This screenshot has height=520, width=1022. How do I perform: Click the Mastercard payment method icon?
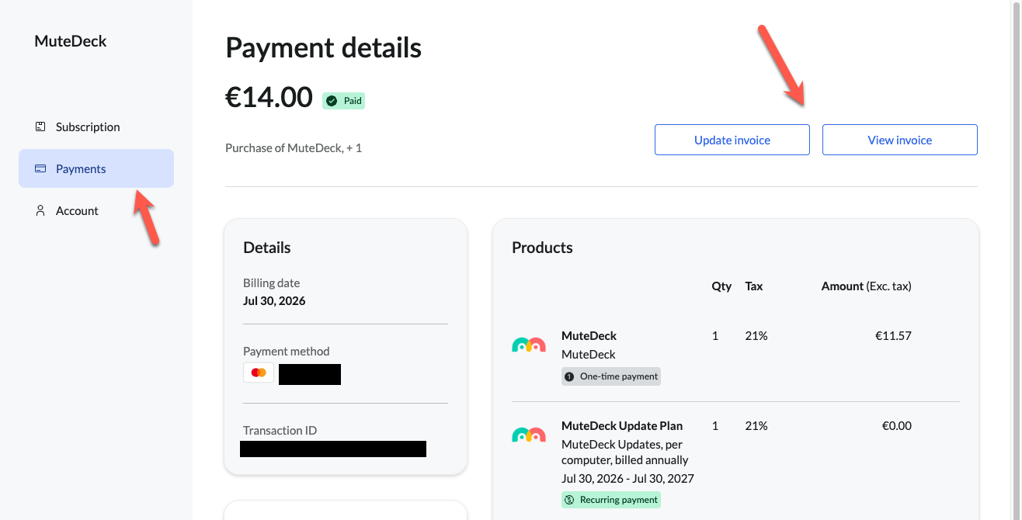259,373
